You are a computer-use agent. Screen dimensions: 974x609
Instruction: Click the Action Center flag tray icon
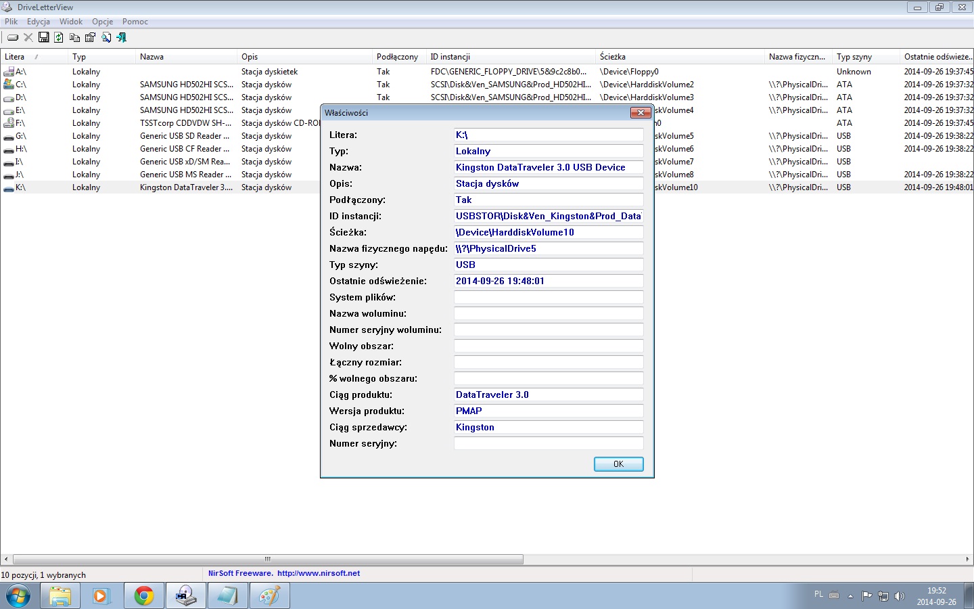point(866,596)
